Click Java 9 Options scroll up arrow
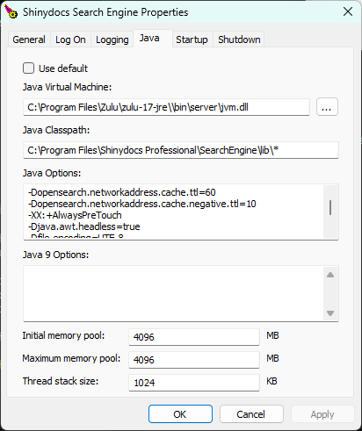Image resolution: width=362 pixels, height=431 pixels. point(330,275)
